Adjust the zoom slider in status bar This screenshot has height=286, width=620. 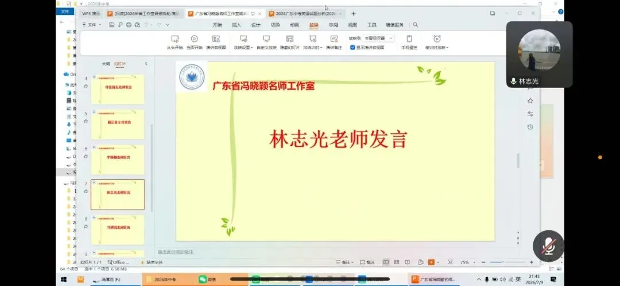coord(507,262)
